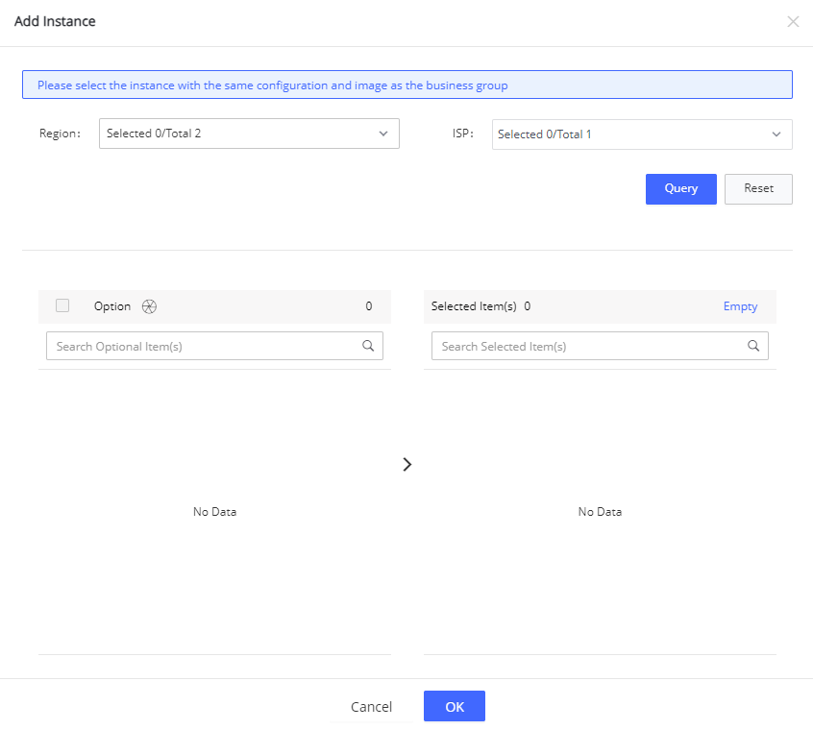
Task: Cancel the Add Instance dialog
Action: (371, 707)
